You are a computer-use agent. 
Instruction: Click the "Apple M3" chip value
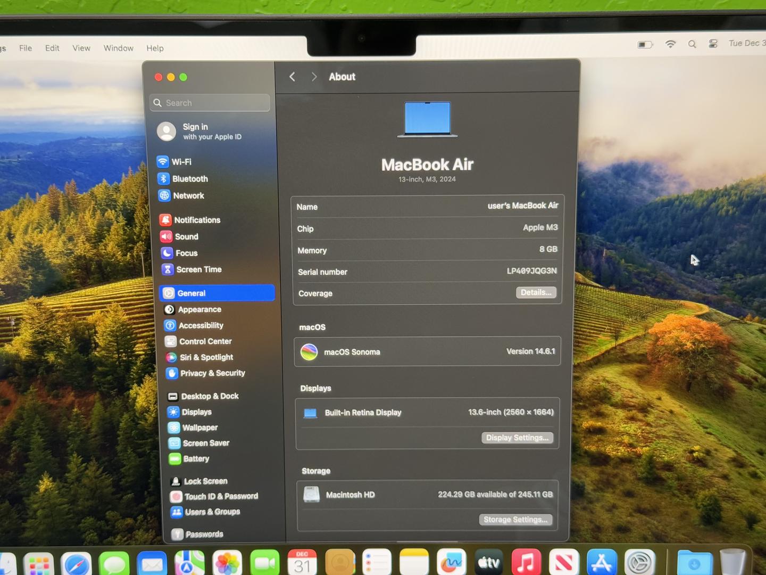point(540,227)
